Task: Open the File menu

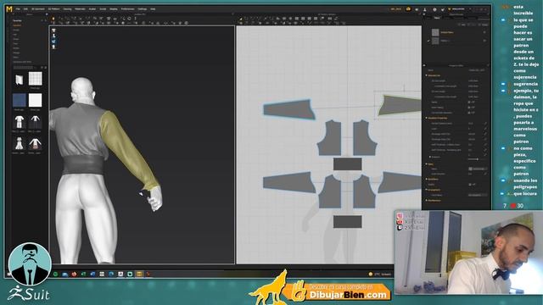Action: pyautogui.click(x=18, y=9)
